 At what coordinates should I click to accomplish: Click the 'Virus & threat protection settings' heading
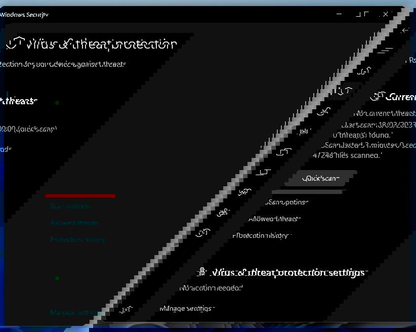(288, 273)
